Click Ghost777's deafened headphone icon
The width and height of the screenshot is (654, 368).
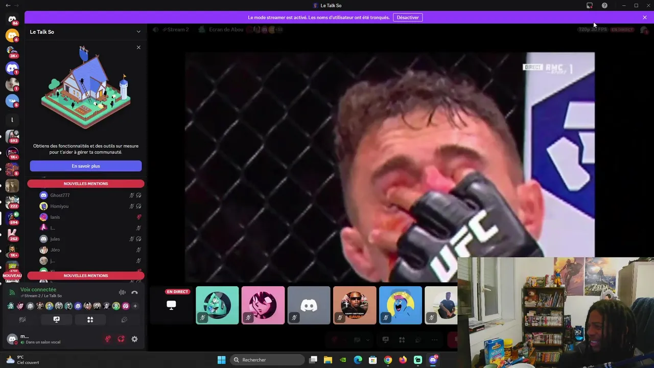(x=138, y=195)
